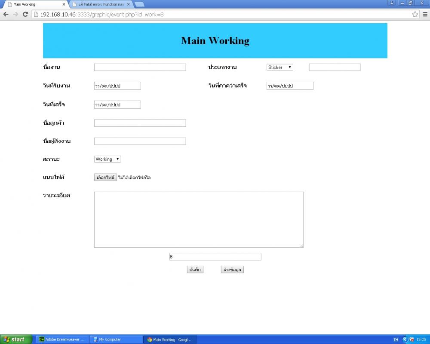Click the text field next to Sticker dropdown
This screenshot has width=430, height=344.
(x=335, y=67)
